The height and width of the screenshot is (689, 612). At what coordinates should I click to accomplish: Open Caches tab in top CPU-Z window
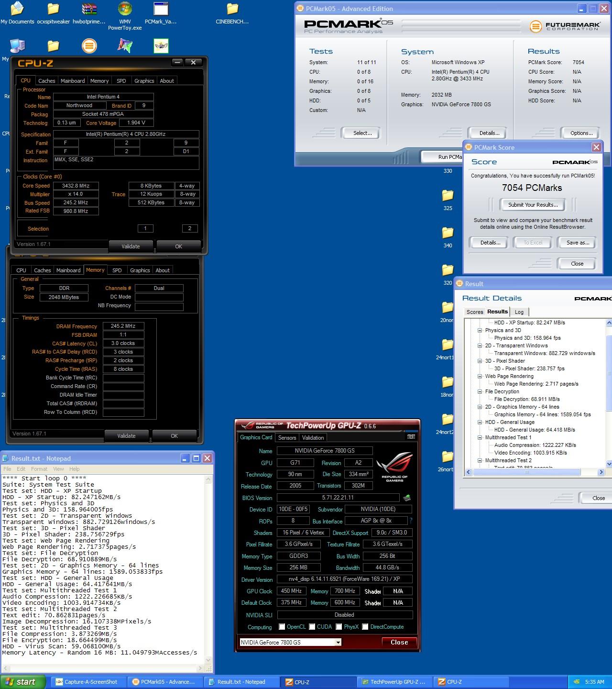point(46,81)
